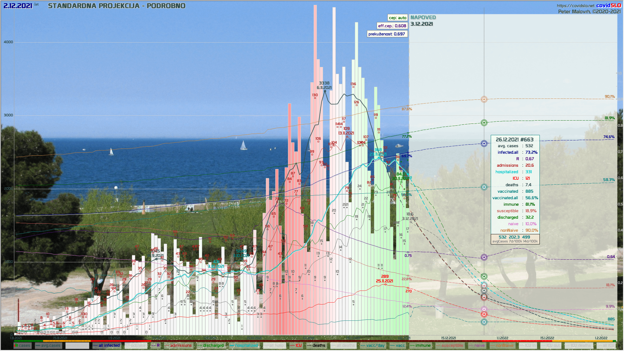The image size is (624, 351).
Task: Click the pink naive forecast circle marker
Action: pyautogui.click(x=484, y=309)
